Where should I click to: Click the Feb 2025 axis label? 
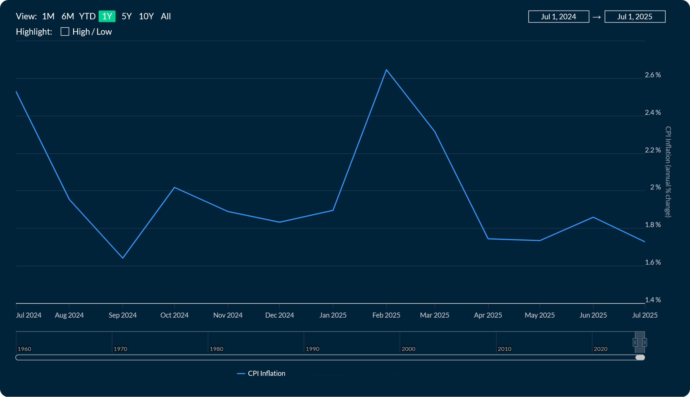coord(386,315)
